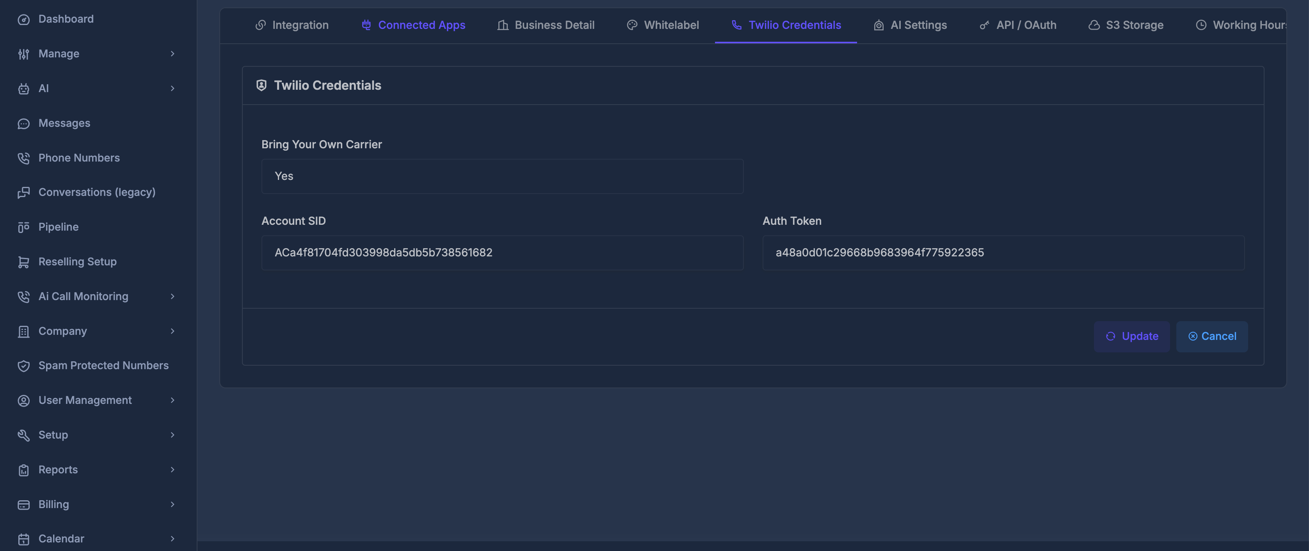The height and width of the screenshot is (551, 1309).
Task: Click the shield icon beside the Twilio Credentials heading
Action: (261, 85)
